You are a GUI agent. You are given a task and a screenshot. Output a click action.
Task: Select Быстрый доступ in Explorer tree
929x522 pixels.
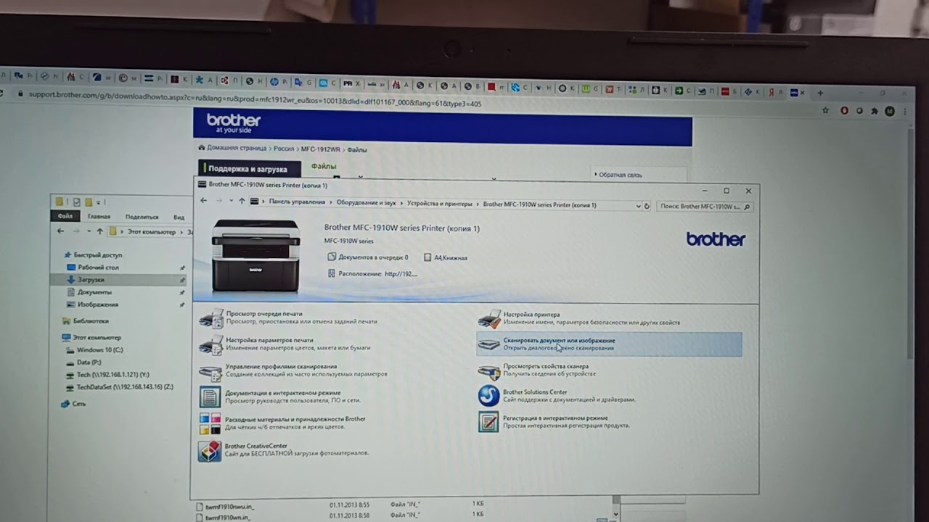coord(97,255)
